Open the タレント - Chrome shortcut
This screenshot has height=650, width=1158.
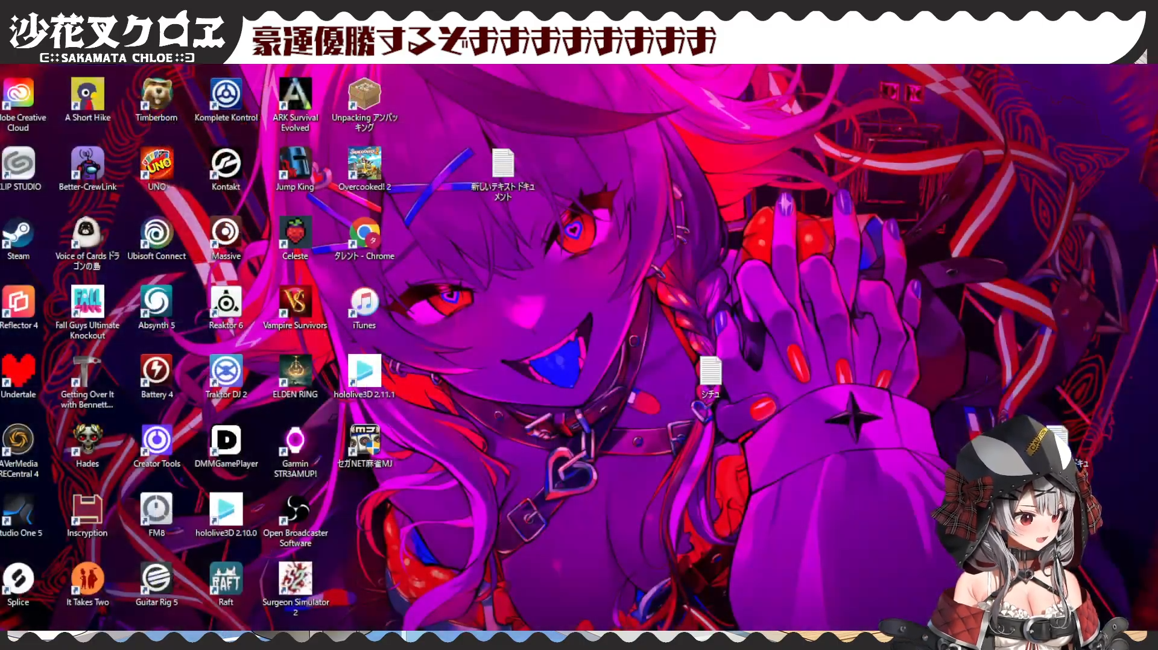(x=364, y=233)
